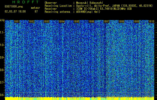157x100 pixels.
Task: Click the 0.9 frequency axis label
Action: [2, 57]
